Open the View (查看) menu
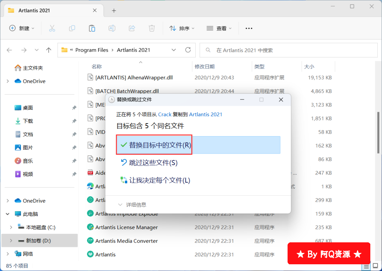The width and height of the screenshot is (382, 271). tap(219, 28)
